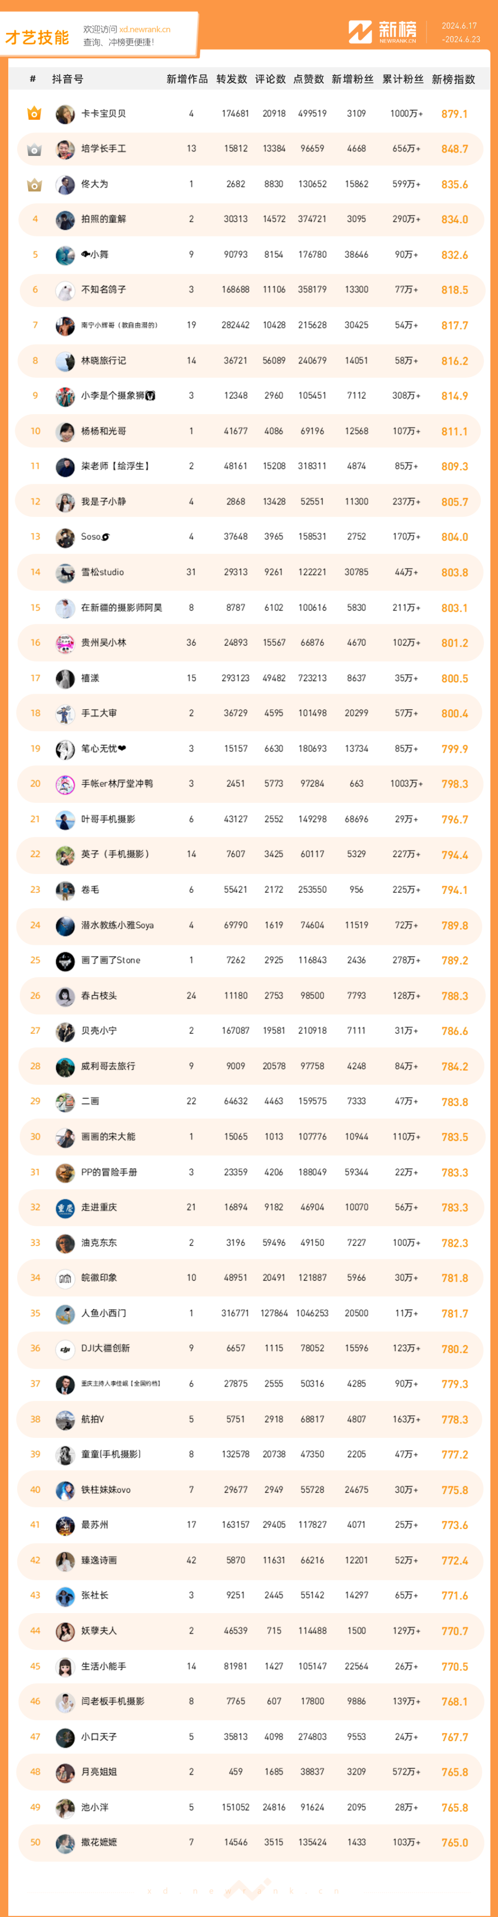This screenshot has height=1917, width=498.
Task: Click the 879.1 index score
Action: (454, 114)
